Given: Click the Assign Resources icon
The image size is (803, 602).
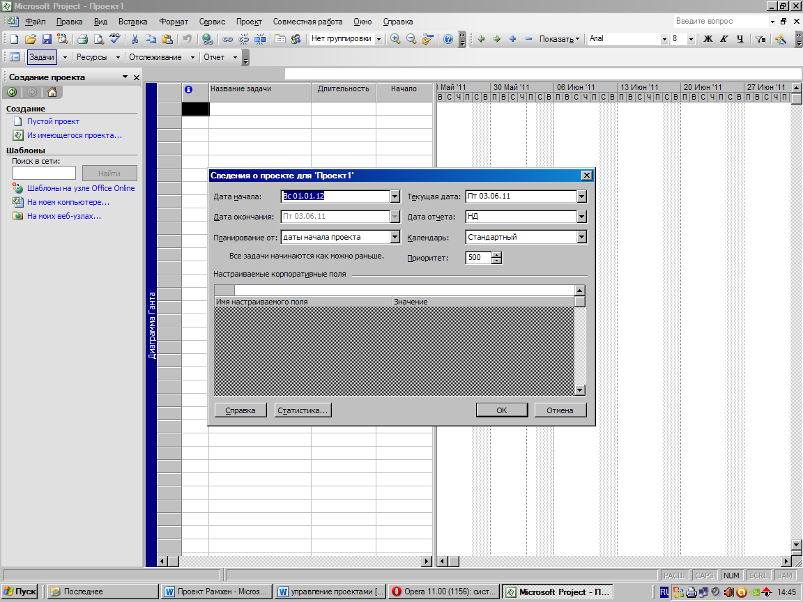Looking at the screenshot, I should tap(296, 39).
